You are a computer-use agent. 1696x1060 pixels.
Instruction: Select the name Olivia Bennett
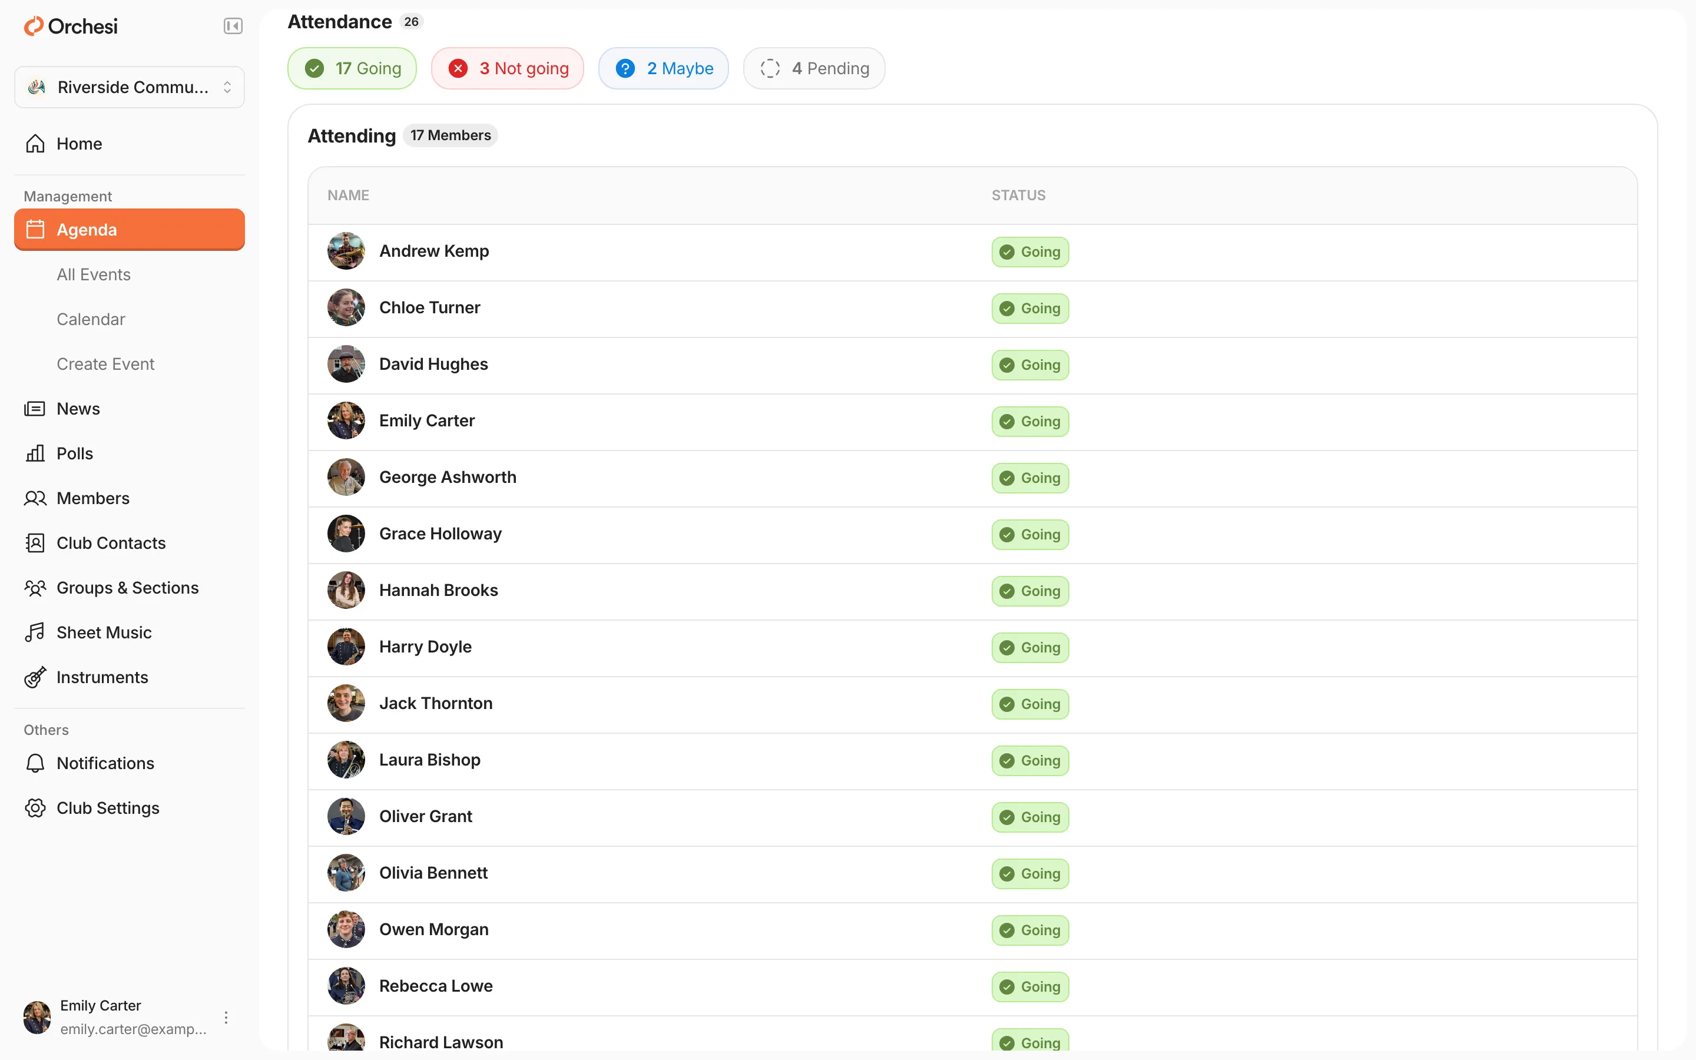(x=434, y=873)
